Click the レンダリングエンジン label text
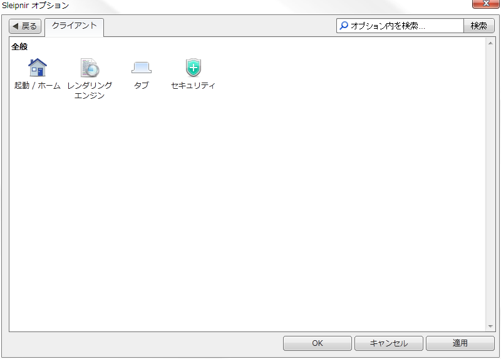 90,90
